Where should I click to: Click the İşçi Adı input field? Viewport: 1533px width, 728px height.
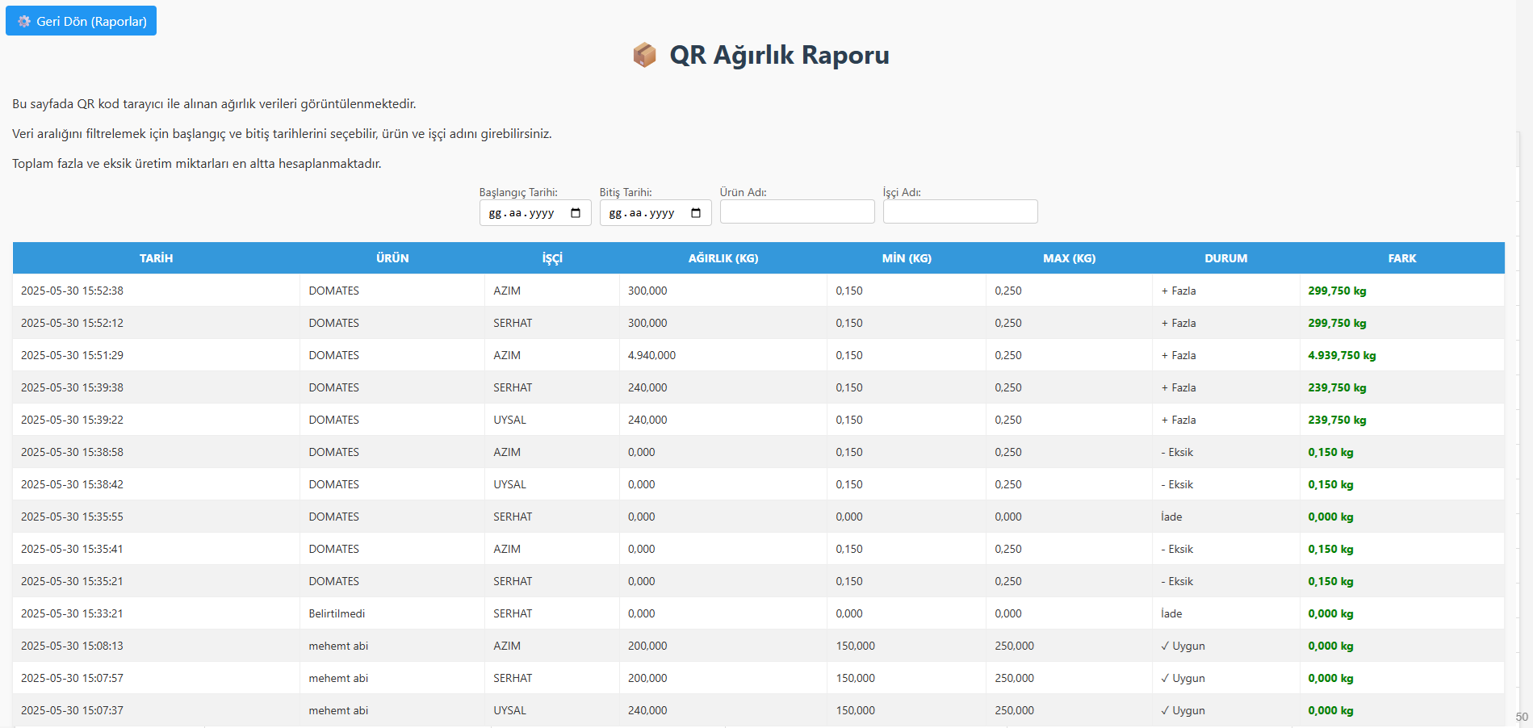point(960,211)
